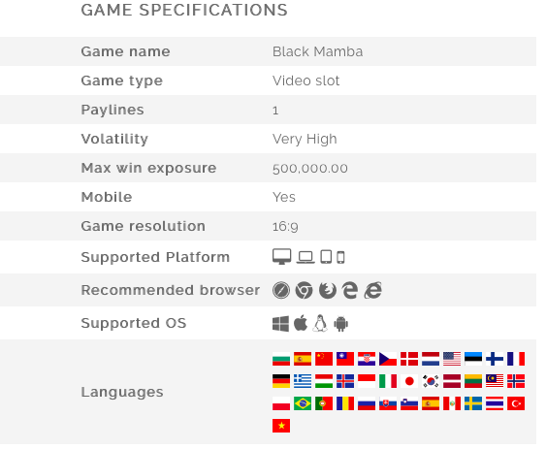Select the Vietnamese flag language
Viewport: 546px width, 449px height.
coord(281,426)
